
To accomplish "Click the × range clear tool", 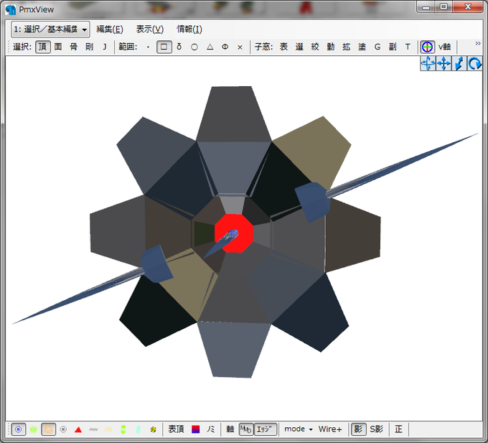I will 240,47.
